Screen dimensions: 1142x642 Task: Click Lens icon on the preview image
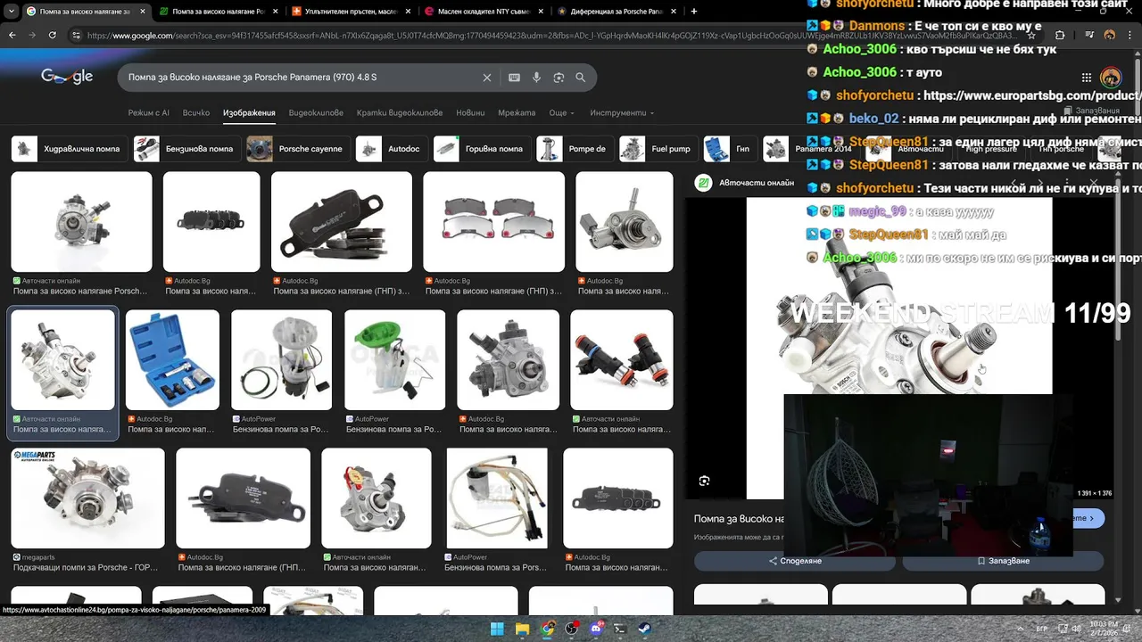click(x=705, y=481)
